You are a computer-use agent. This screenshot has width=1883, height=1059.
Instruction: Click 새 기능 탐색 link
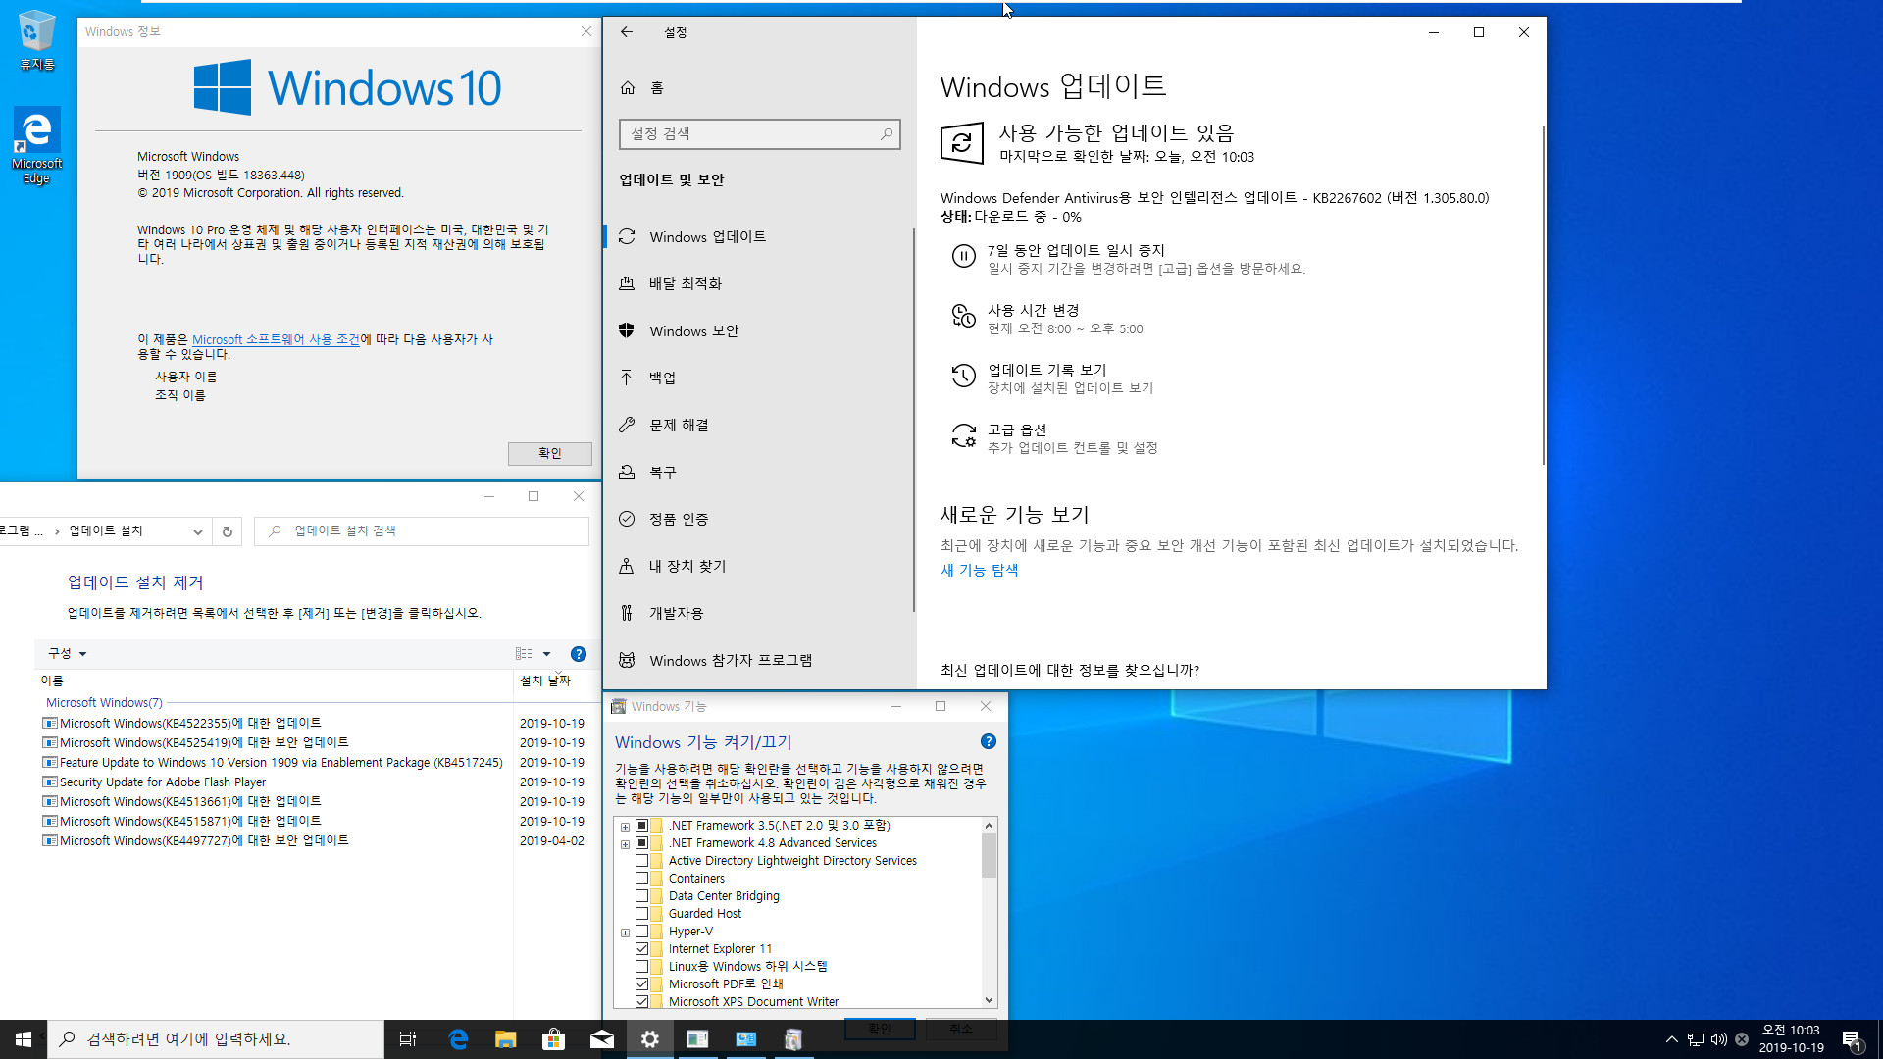[980, 571]
